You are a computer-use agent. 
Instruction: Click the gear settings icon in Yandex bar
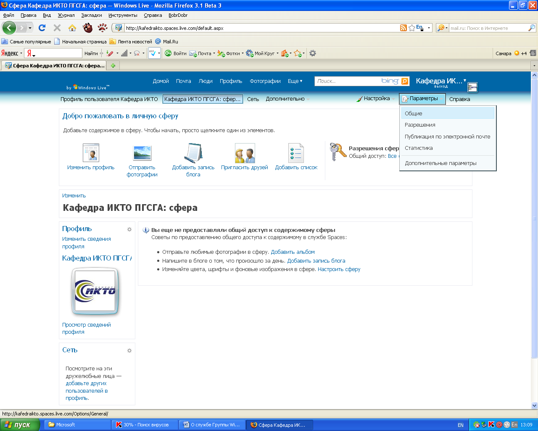(x=312, y=53)
